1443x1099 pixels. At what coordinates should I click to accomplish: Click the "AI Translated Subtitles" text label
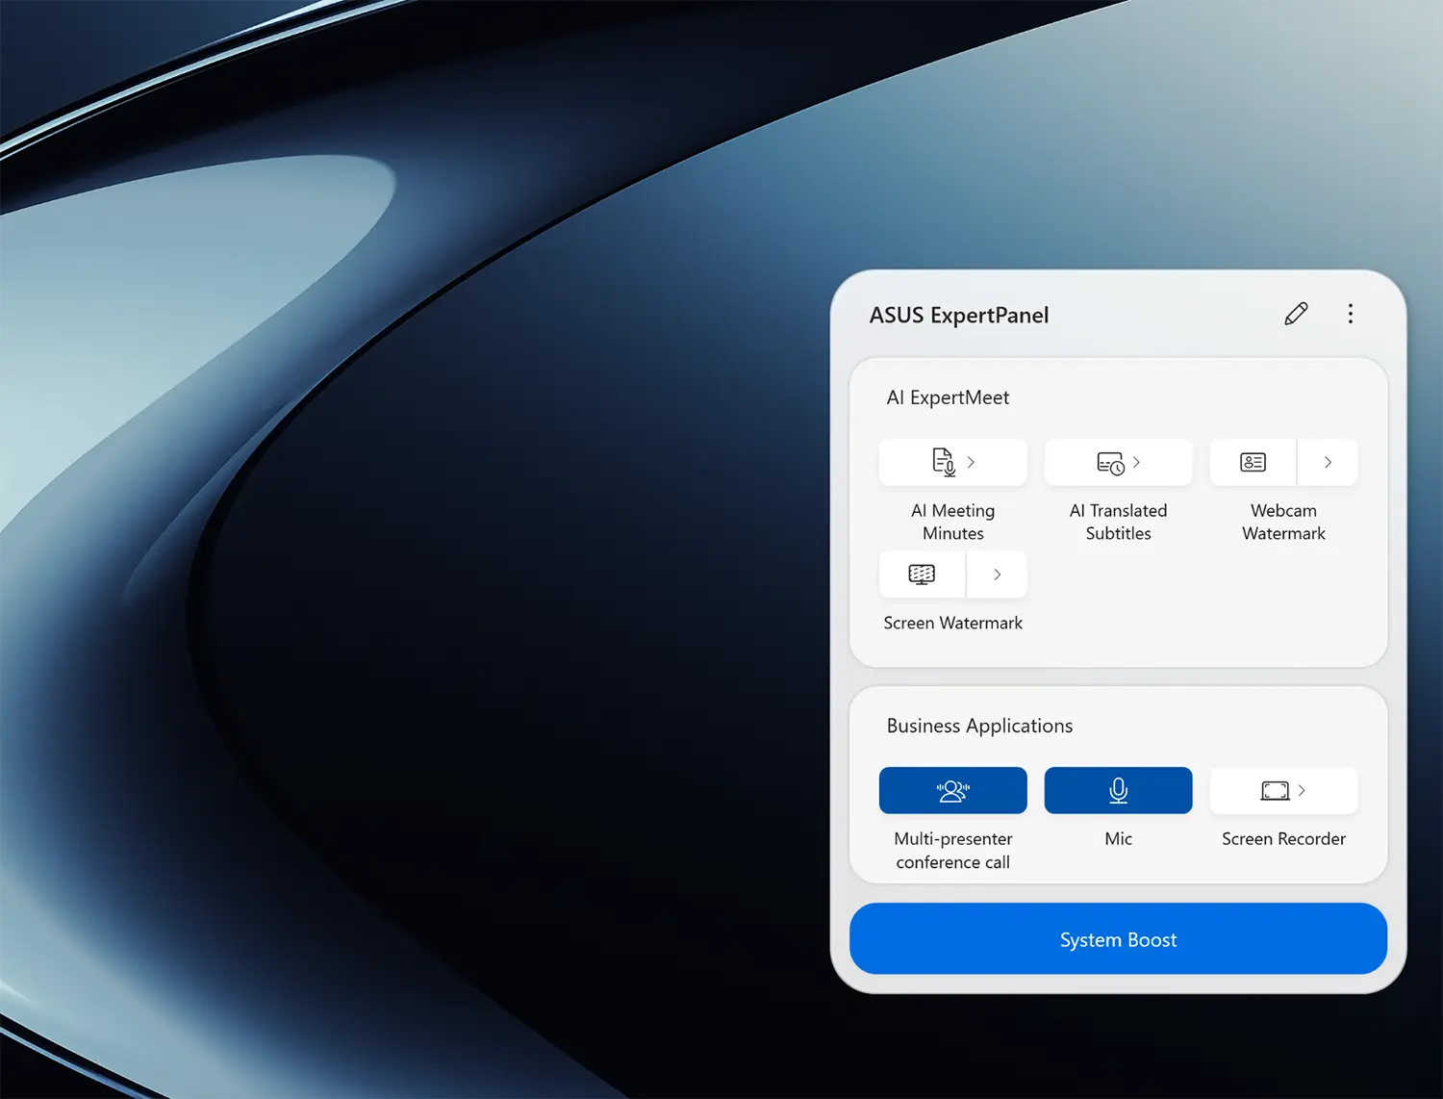[1118, 522]
